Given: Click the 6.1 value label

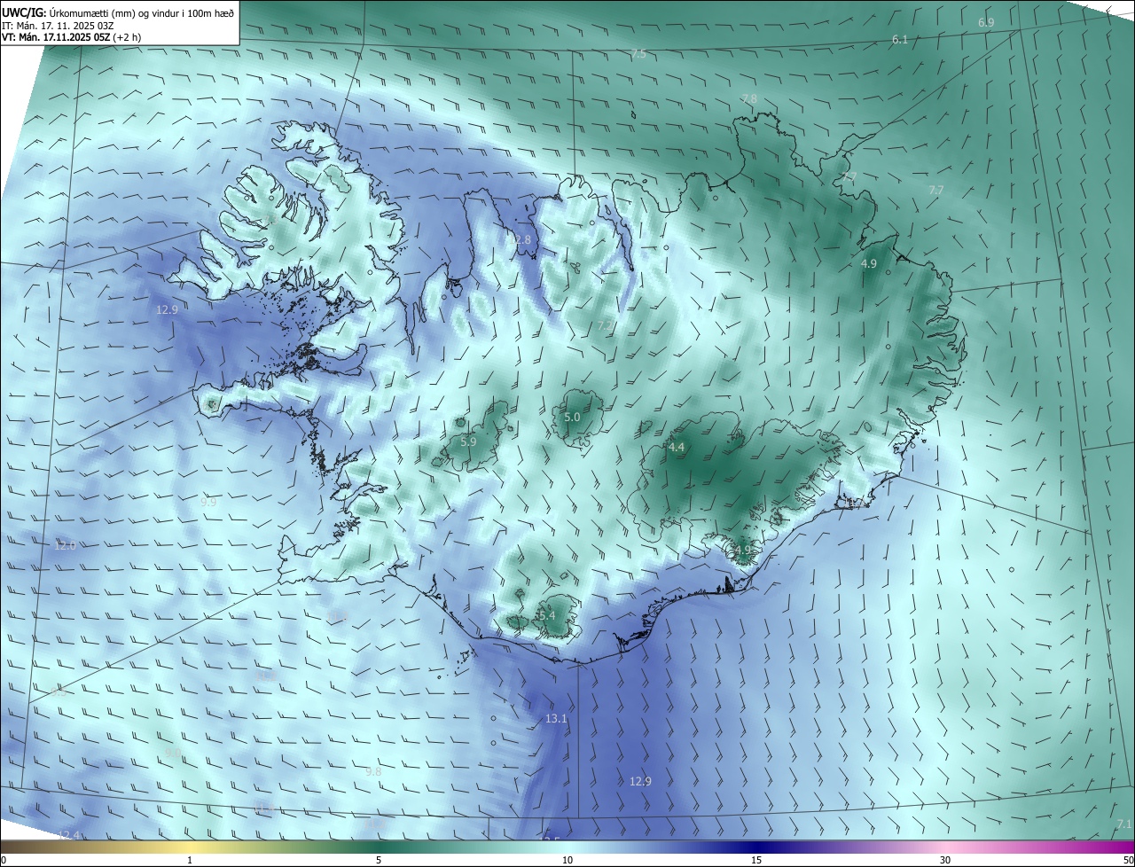Looking at the screenshot, I should pyautogui.click(x=900, y=40).
